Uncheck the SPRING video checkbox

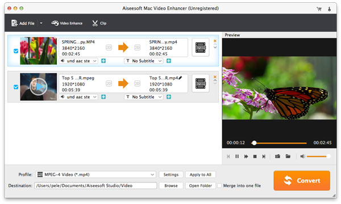pyautogui.click(x=16, y=51)
